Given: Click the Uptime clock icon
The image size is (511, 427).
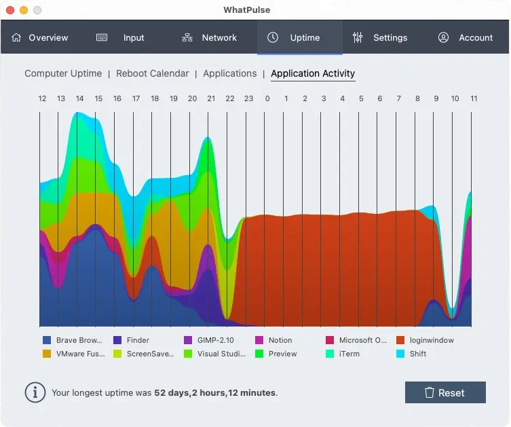Looking at the screenshot, I should click(273, 37).
